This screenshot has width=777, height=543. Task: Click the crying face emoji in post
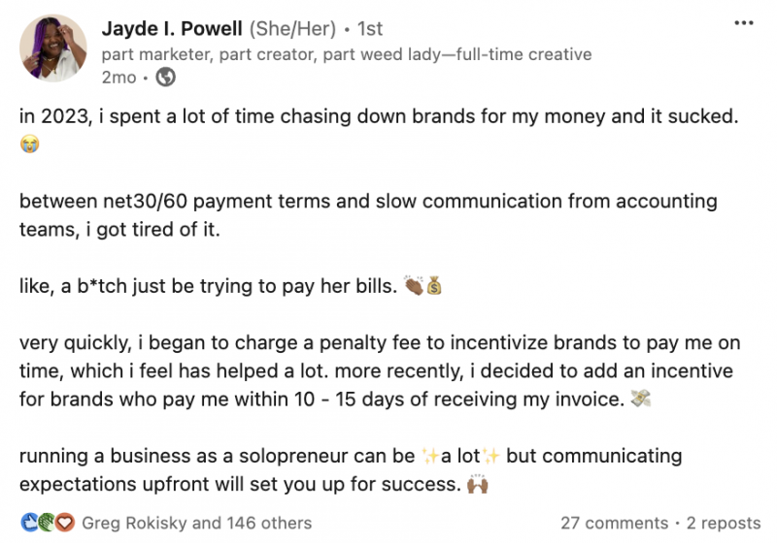pos(30,144)
